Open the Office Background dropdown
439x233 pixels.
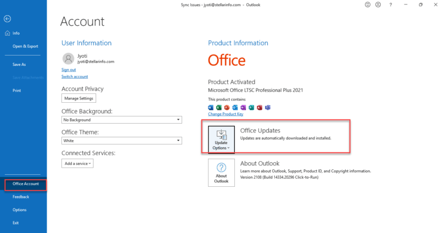121,120
